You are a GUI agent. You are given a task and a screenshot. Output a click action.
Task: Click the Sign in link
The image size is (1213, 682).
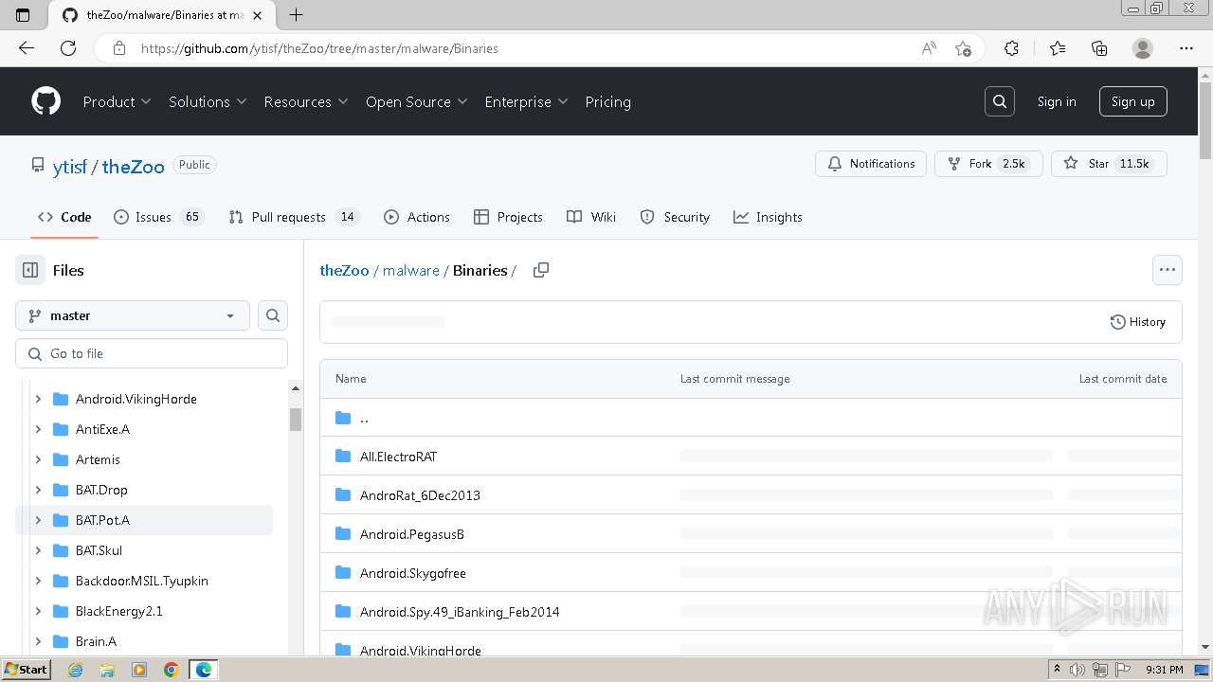click(1057, 101)
